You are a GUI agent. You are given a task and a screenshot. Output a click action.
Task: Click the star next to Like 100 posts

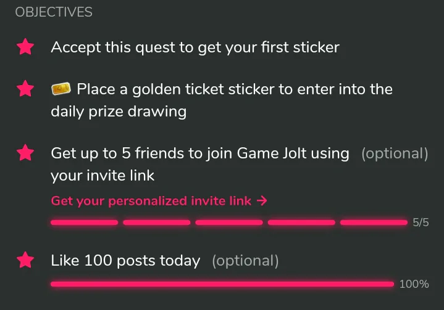[25, 260]
